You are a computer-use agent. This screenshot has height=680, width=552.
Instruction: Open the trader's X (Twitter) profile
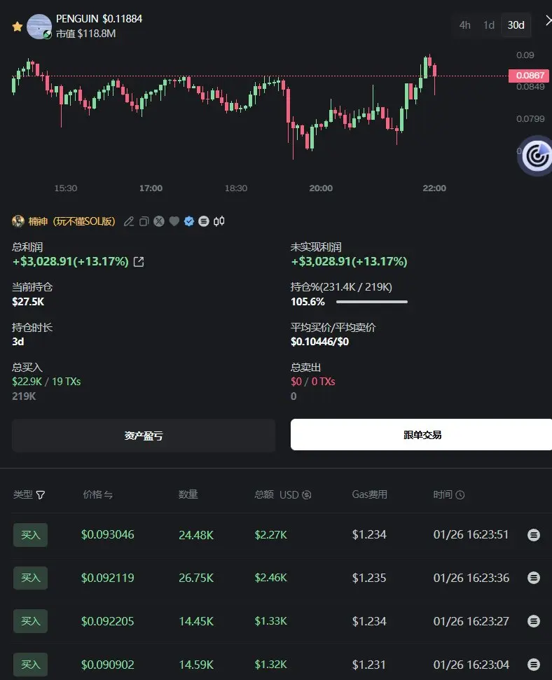coord(159,221)
